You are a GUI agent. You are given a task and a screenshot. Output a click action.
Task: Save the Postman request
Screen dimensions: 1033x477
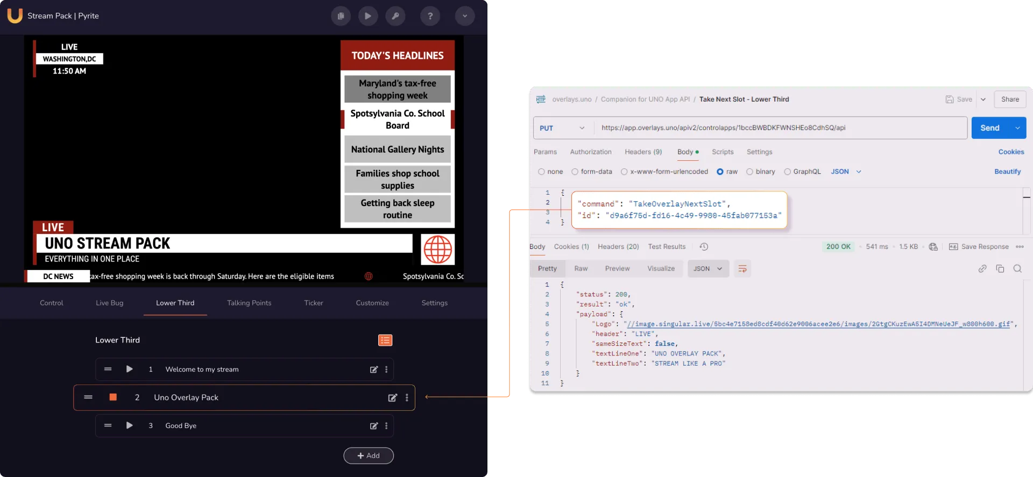click(959, 99)
